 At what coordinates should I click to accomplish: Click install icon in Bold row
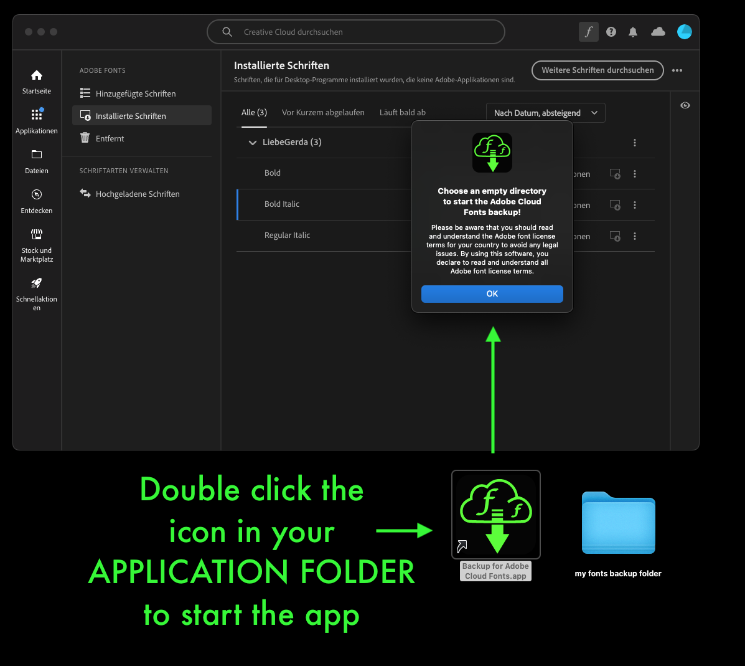(615, 174)
